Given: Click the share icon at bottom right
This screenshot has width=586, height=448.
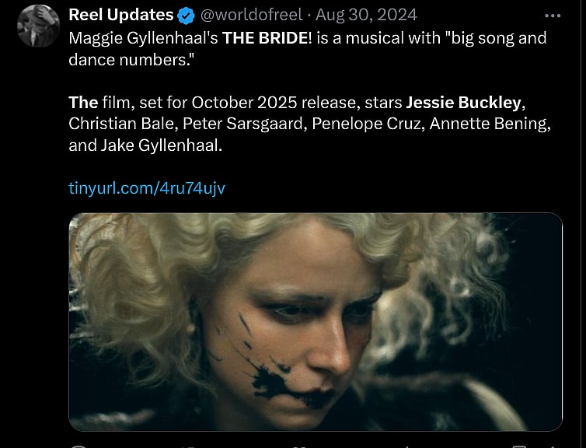Looking at the screenshot, I should (x=553, y=446).
